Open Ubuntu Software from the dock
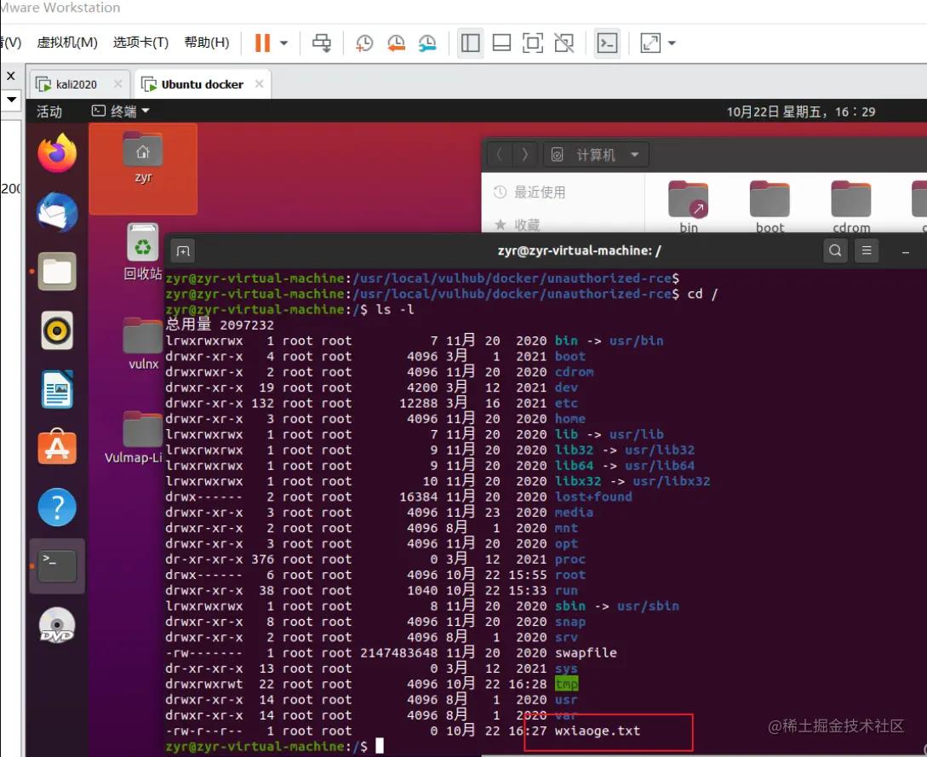 [x=57, y=448]
